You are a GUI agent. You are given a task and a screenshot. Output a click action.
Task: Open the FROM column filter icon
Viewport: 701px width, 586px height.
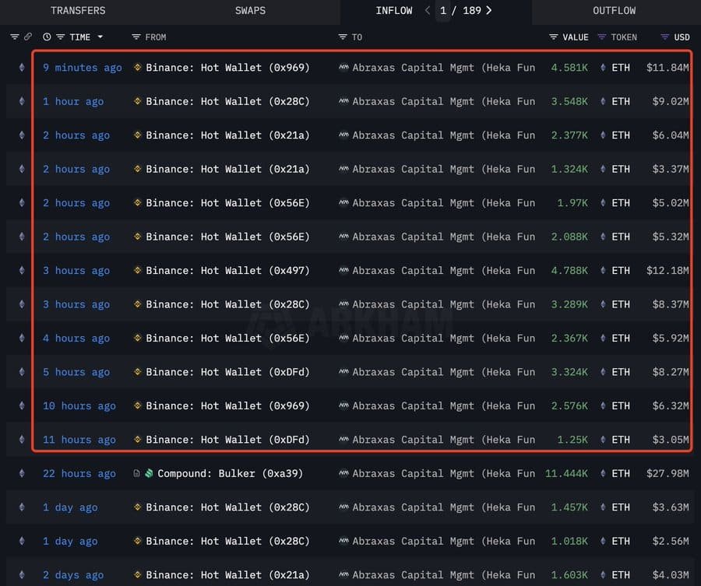tap(136, 37)
